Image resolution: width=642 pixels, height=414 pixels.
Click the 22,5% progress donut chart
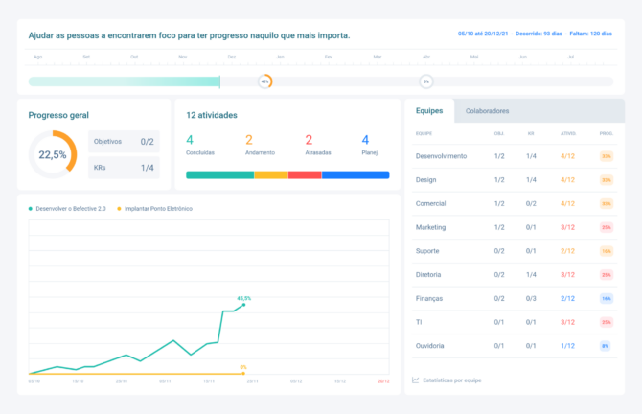tap(53, 154)
